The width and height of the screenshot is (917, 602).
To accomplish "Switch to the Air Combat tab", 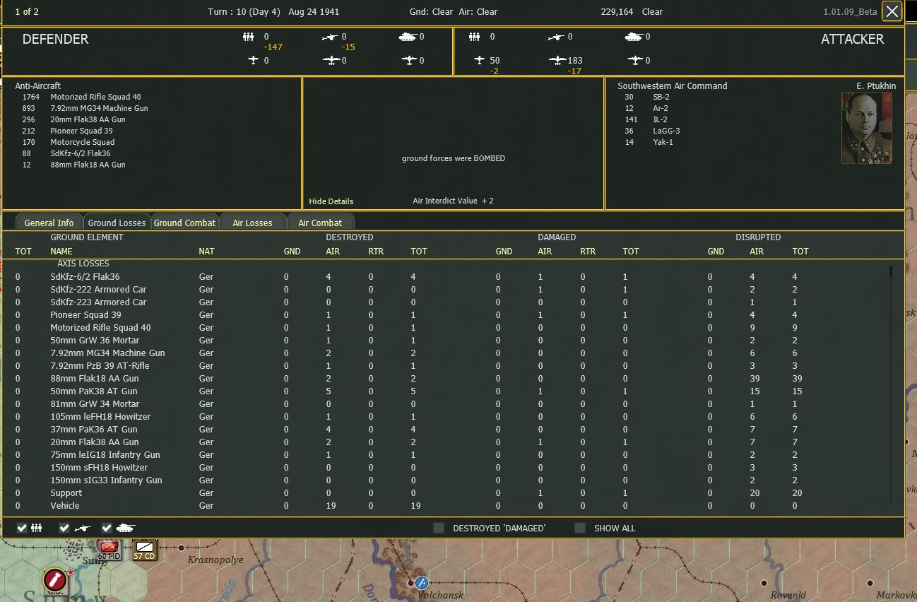I will [320, 222].
